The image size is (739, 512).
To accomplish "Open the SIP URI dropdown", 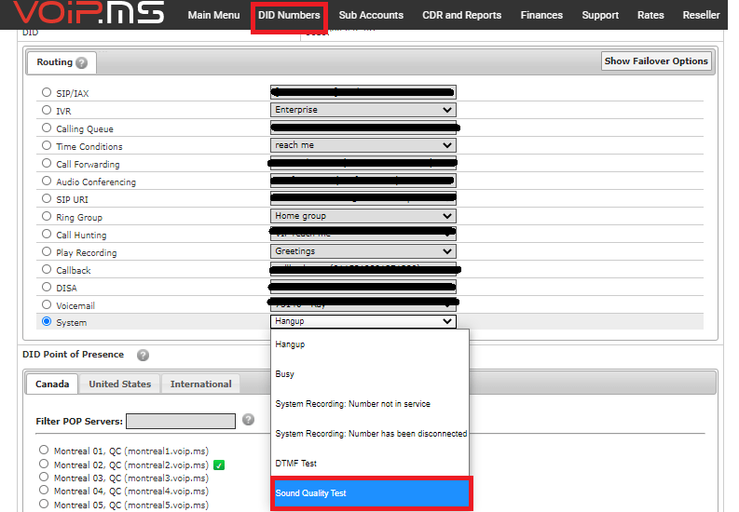I will [363, 198].
